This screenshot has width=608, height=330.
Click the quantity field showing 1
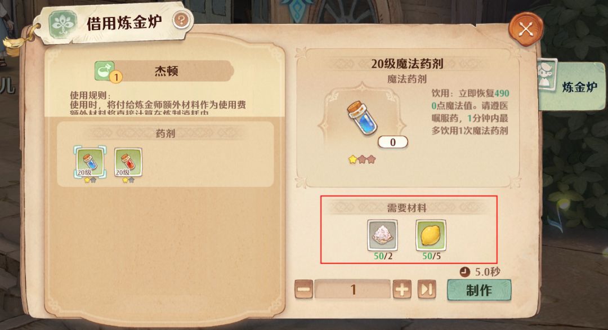[x=352, y=289]
